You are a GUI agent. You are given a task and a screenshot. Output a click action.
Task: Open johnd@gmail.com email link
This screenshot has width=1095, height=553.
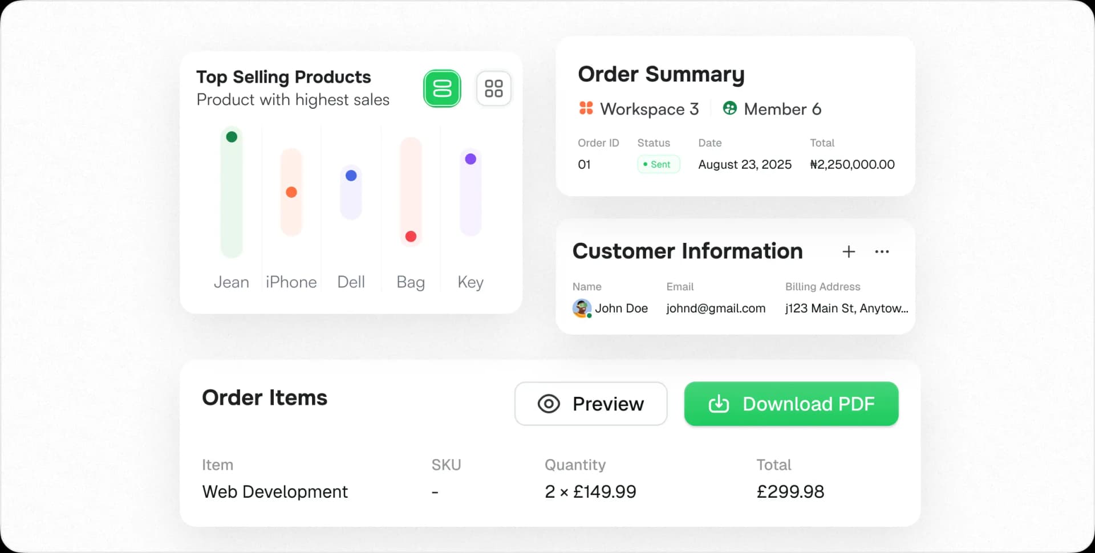point(715,308)
